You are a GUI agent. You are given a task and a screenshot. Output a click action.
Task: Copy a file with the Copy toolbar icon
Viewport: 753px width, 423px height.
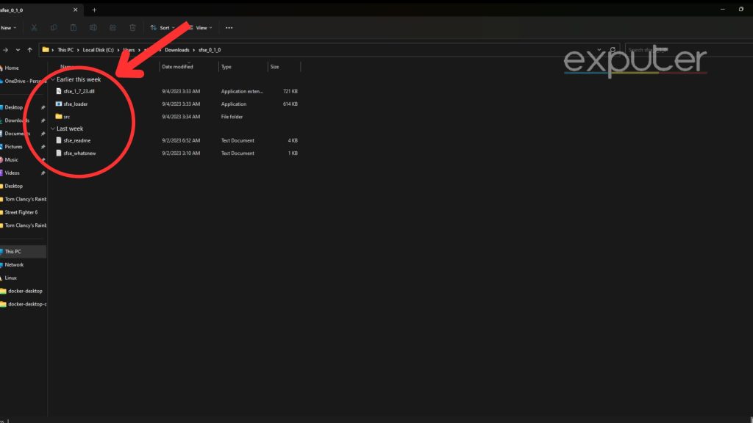[54, 27]
